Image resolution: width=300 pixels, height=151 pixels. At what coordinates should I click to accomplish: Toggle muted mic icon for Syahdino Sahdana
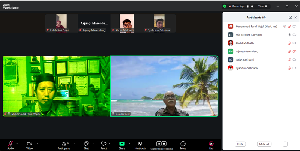pyautogui.click(x=289, y=68)
